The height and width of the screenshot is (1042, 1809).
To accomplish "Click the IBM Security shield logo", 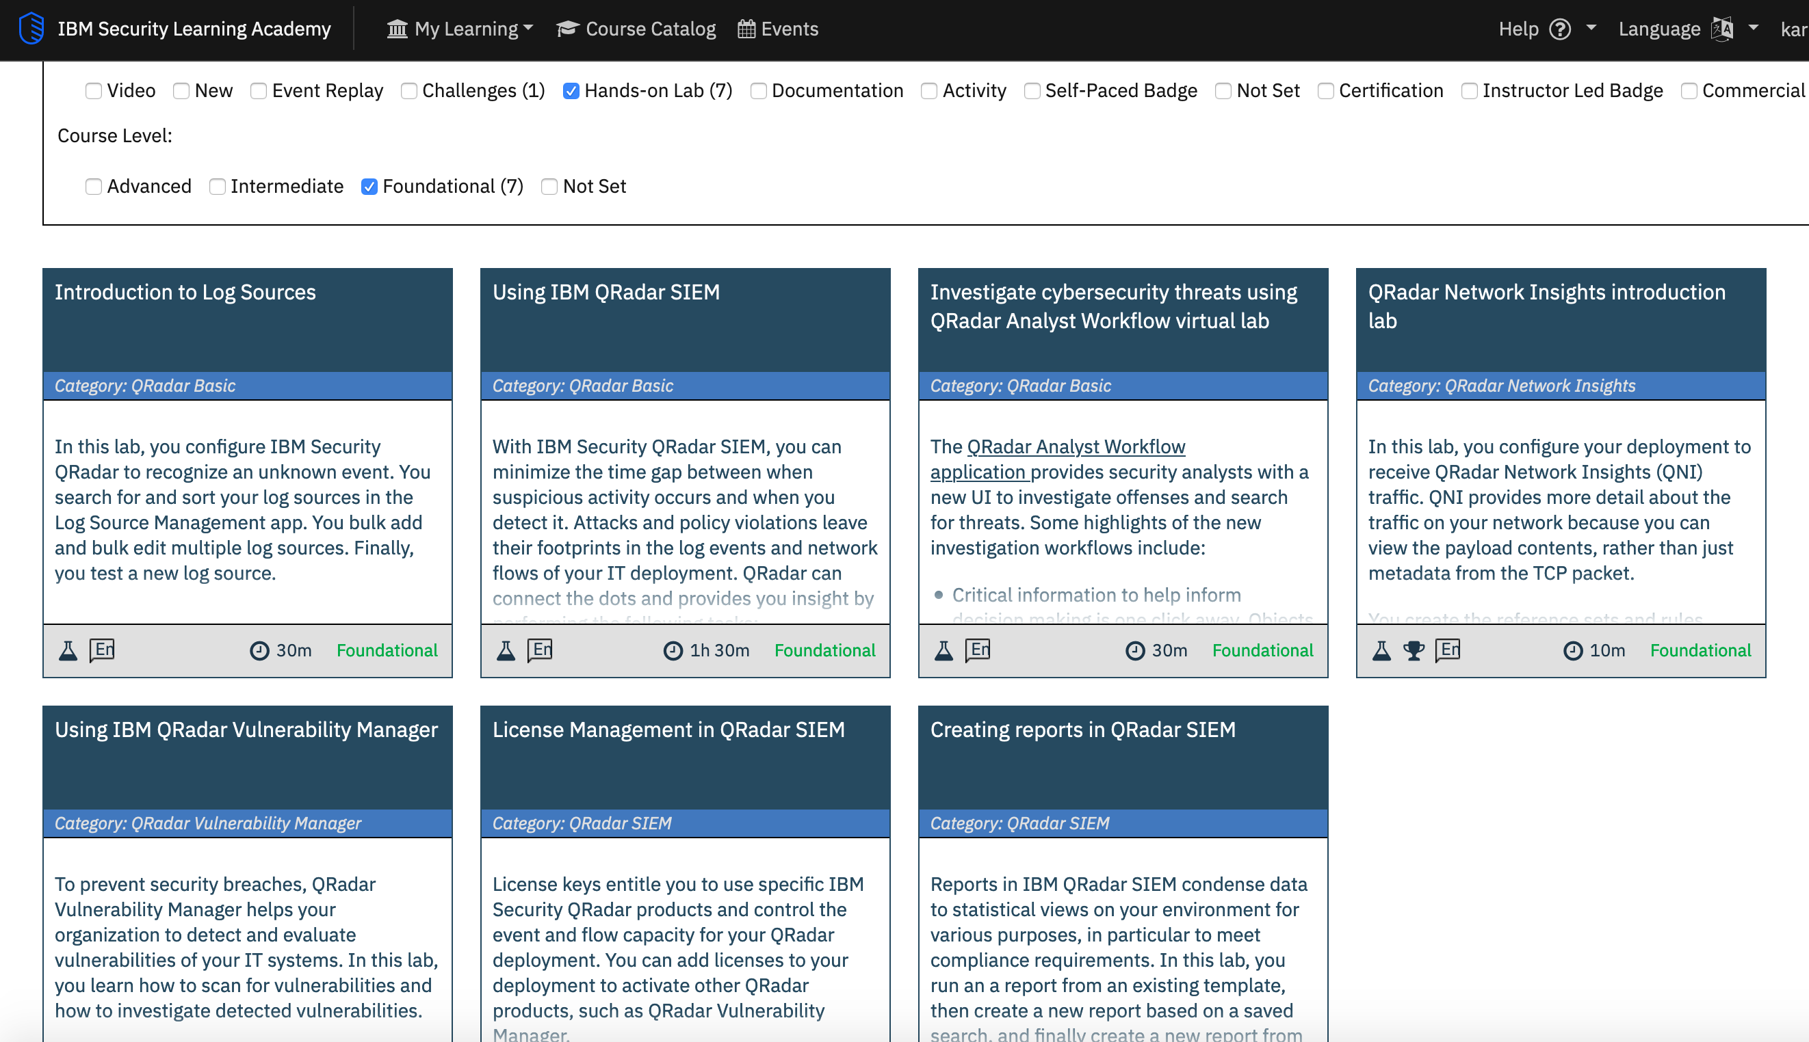I will click(x=31, y=29).
